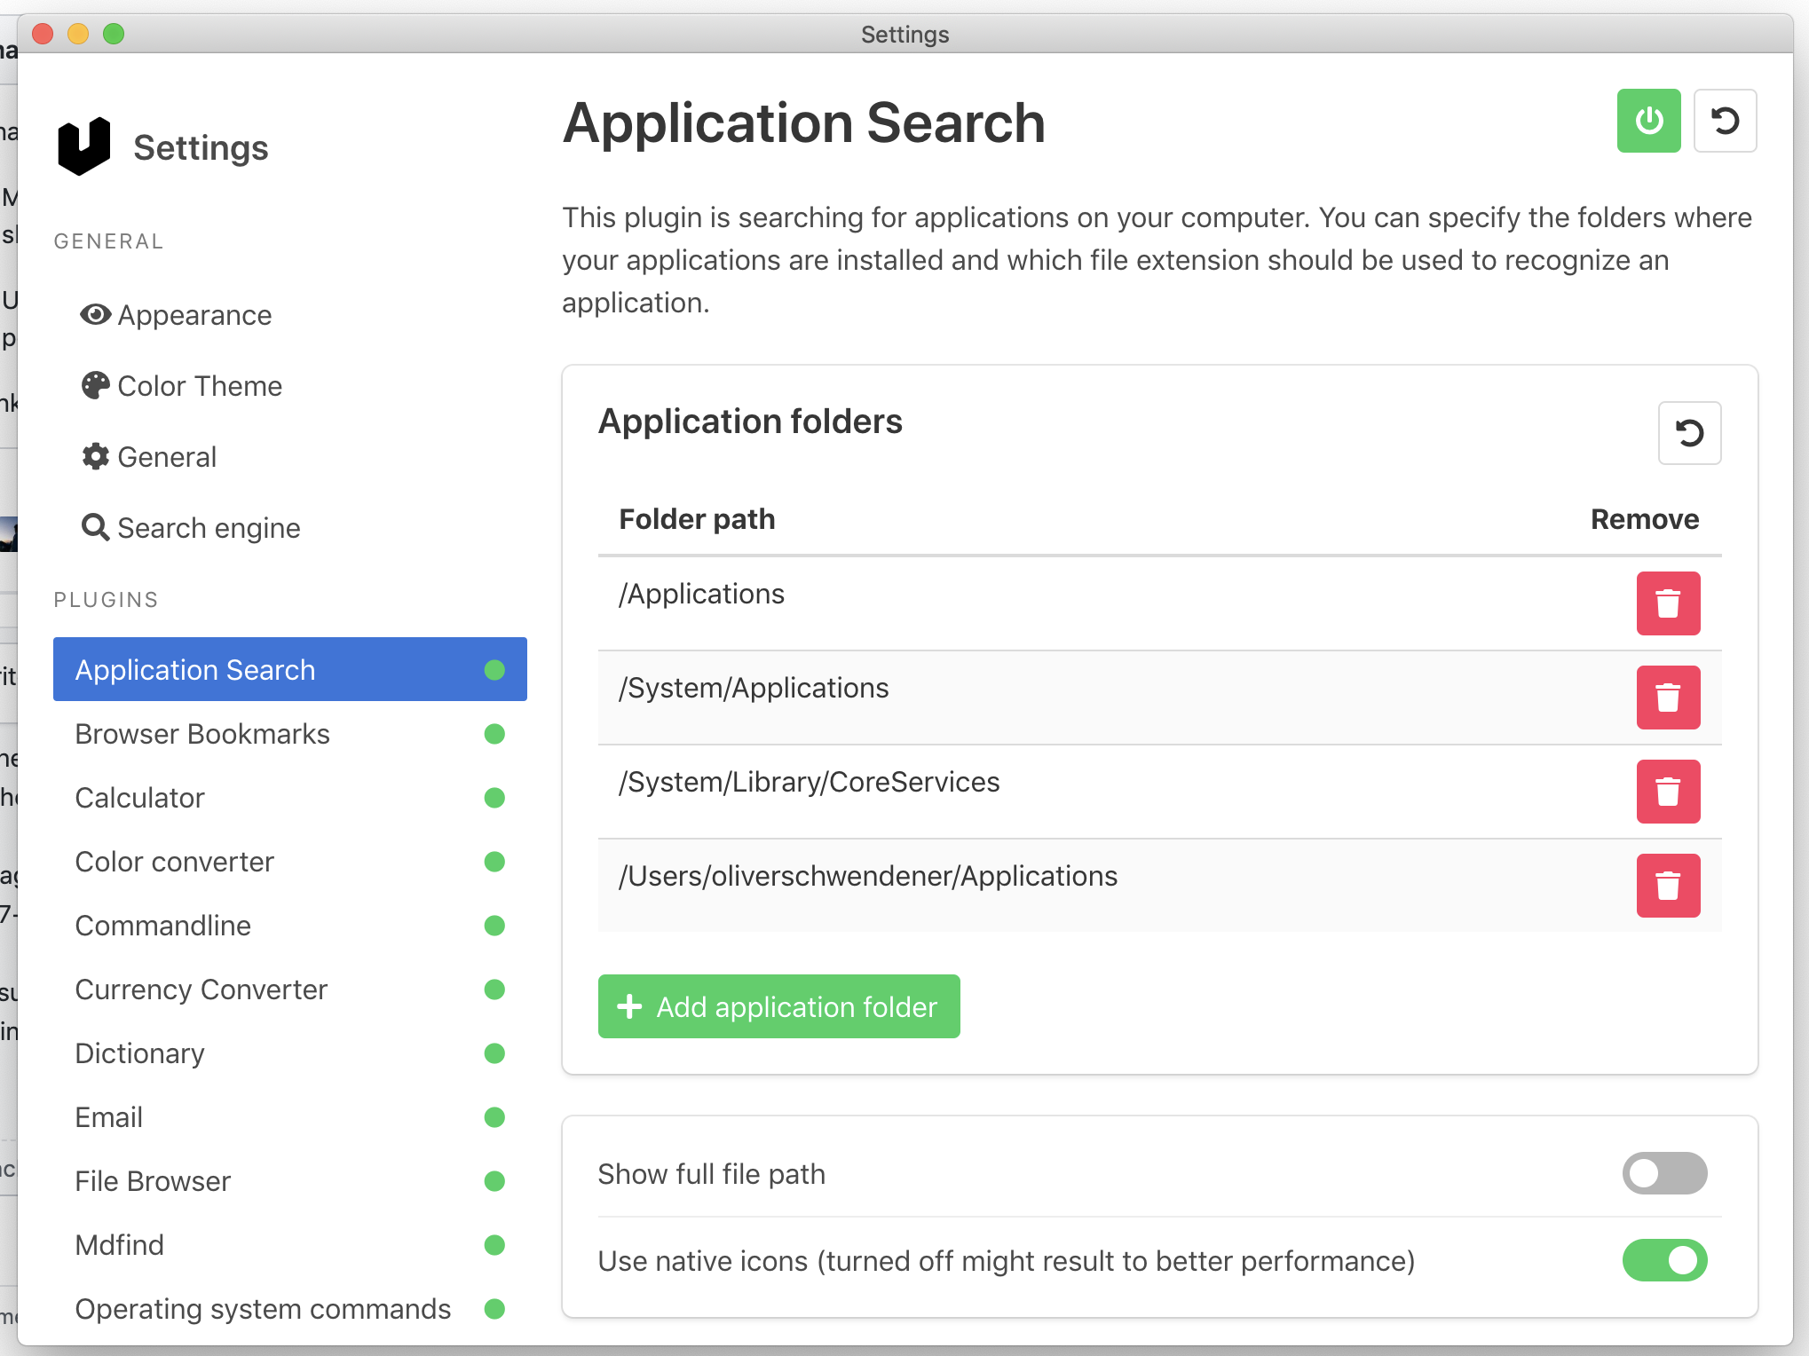Click the Ueli logo next to Settings
This screenshot has width=1809, height=1356.
(83, 145)
